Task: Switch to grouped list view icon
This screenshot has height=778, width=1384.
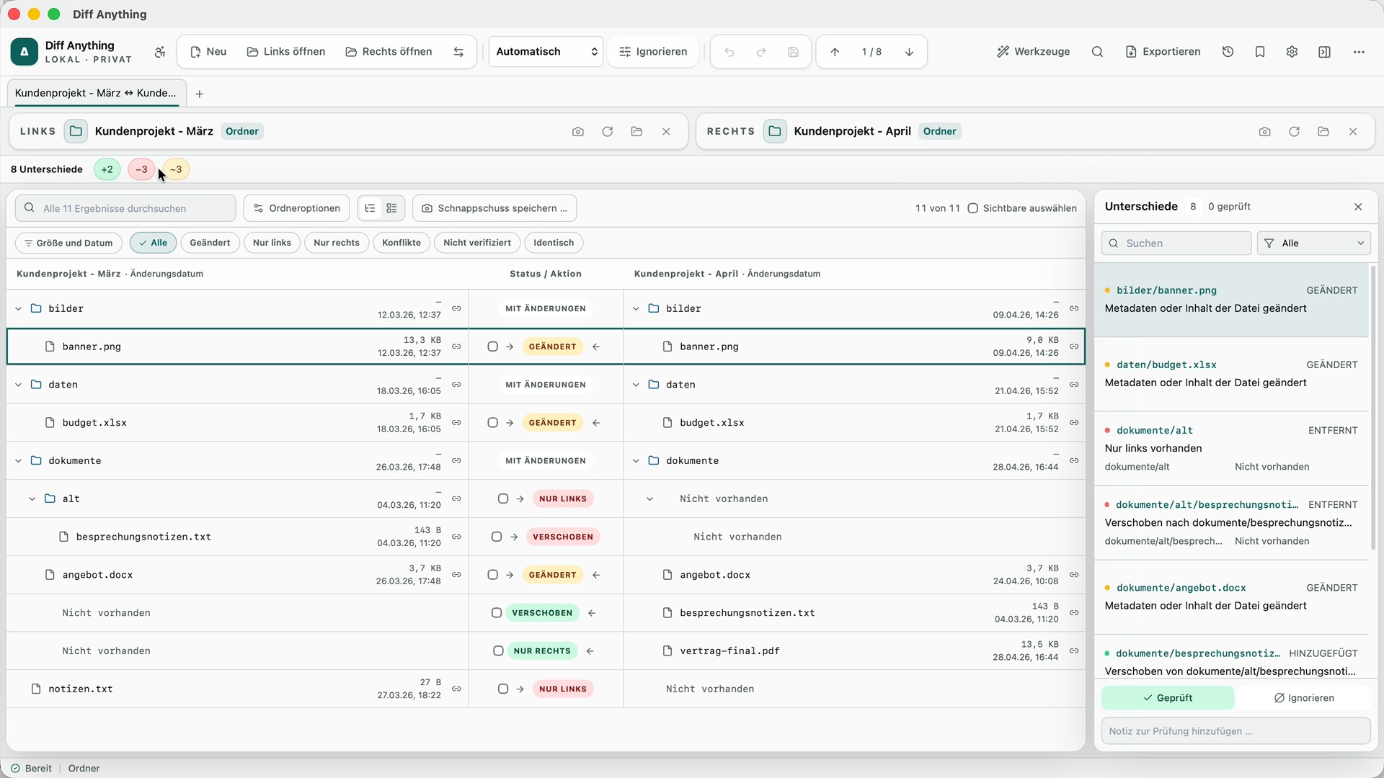Action: click(x=391, y=208)
